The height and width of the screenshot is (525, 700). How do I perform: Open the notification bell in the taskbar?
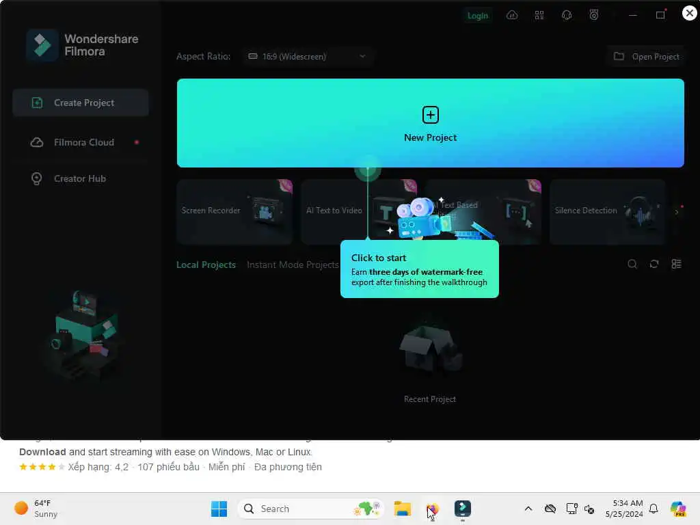(x=654, y=509)
